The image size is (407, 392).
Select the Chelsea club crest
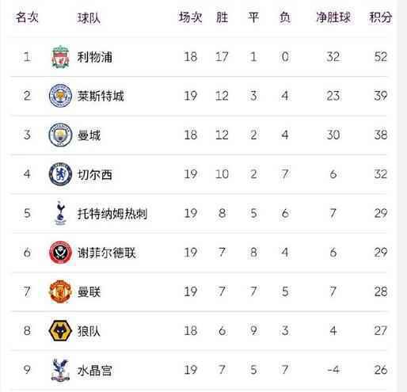click(x=60, y=174)
